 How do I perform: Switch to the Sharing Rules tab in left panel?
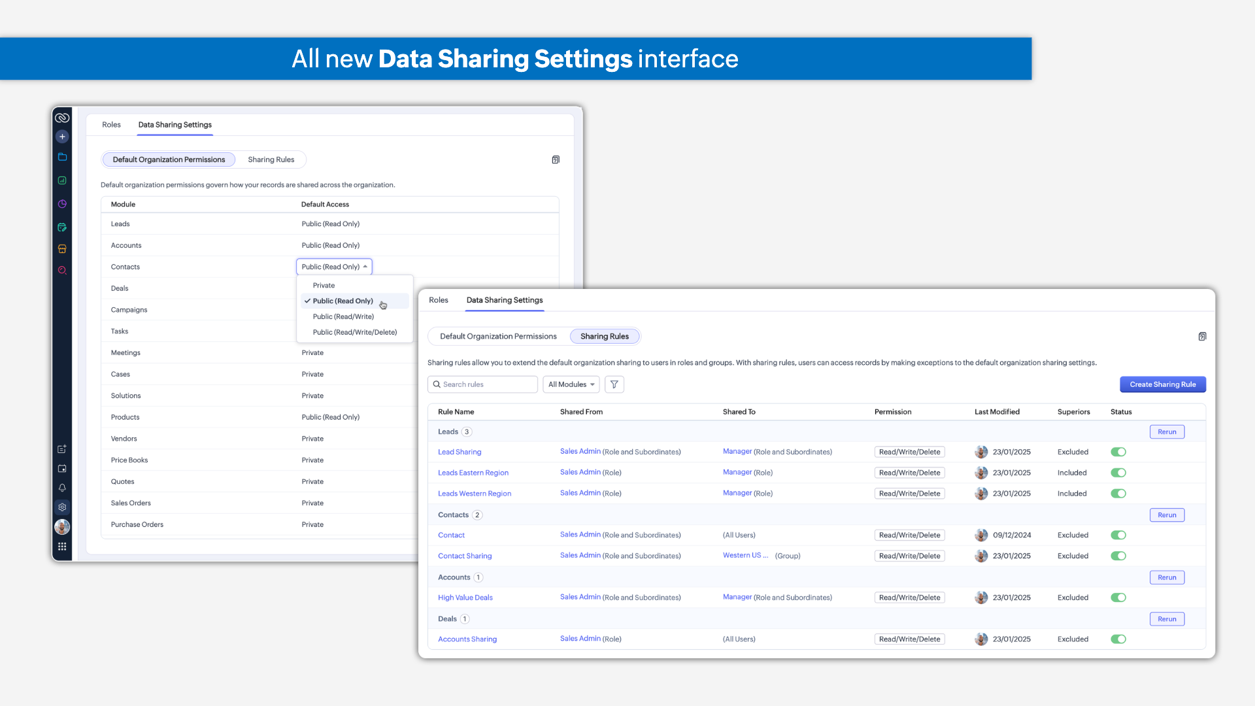pyautogui.click(x=271, y=160)
